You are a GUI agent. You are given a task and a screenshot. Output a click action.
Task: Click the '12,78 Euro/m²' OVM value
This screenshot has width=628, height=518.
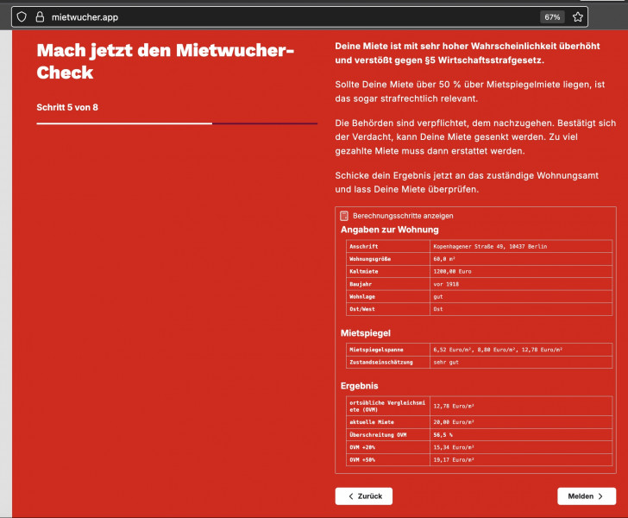tap(454, 406)
